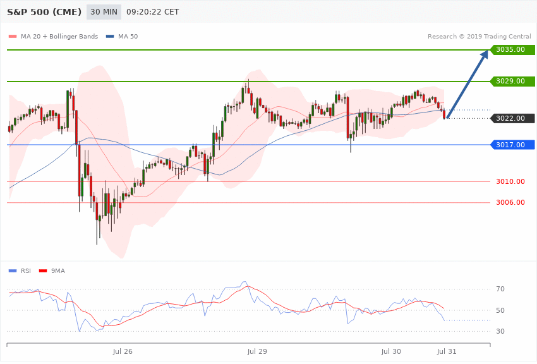Click the MA 50 legend label
537x364 pixels.
point(128,36)
